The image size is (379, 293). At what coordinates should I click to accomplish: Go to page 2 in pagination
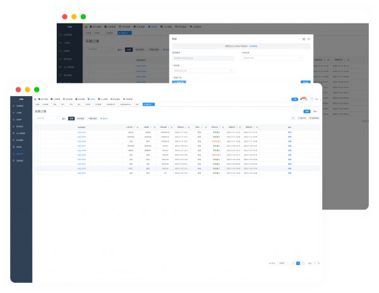coord(303,262)
